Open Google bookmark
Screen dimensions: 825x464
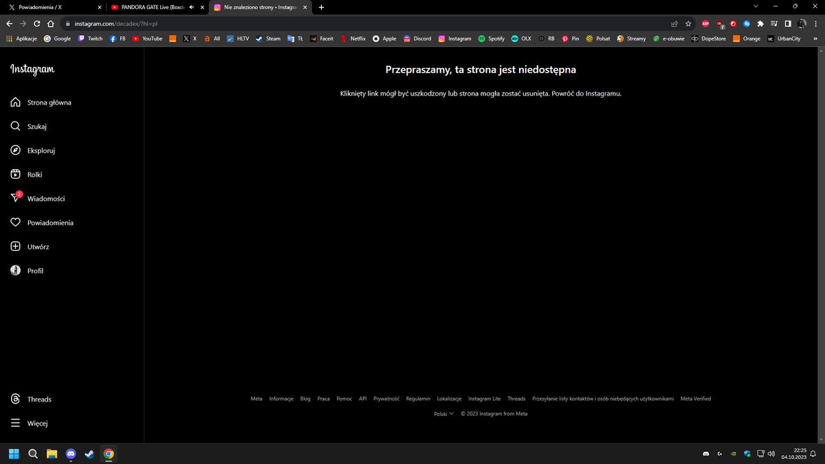(x=57, y=38)
